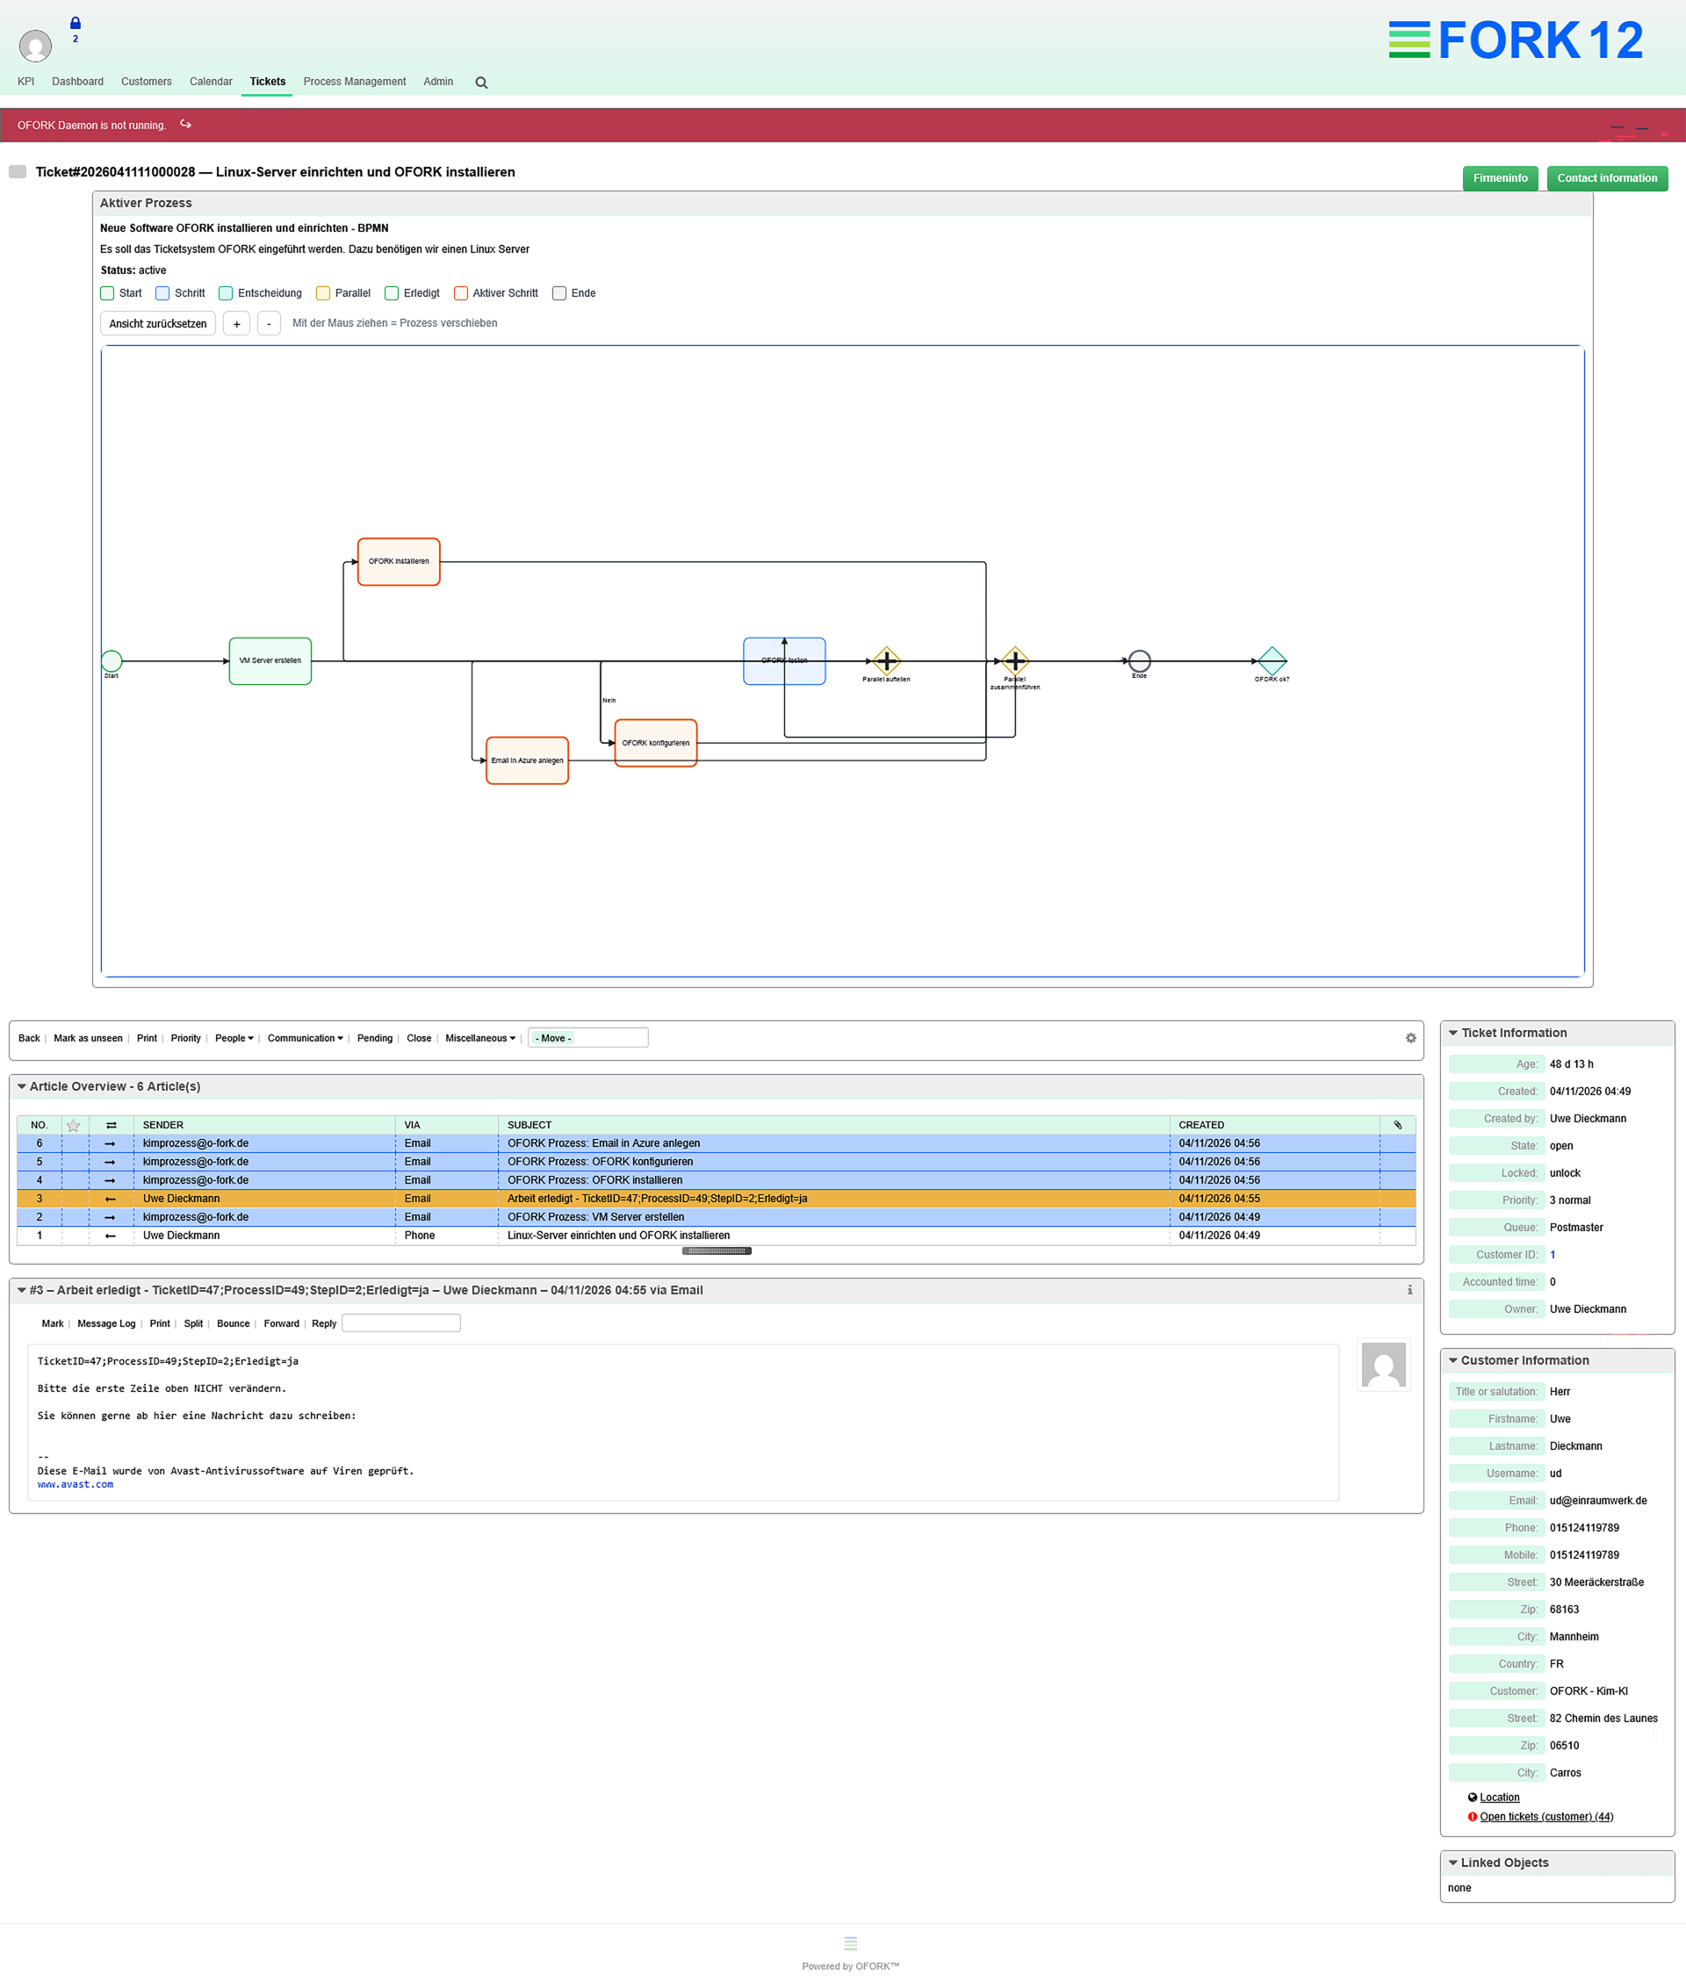Click the Entscheidung legend color box
This screenshot has width=1686, height=1982.
pos(226,293)
